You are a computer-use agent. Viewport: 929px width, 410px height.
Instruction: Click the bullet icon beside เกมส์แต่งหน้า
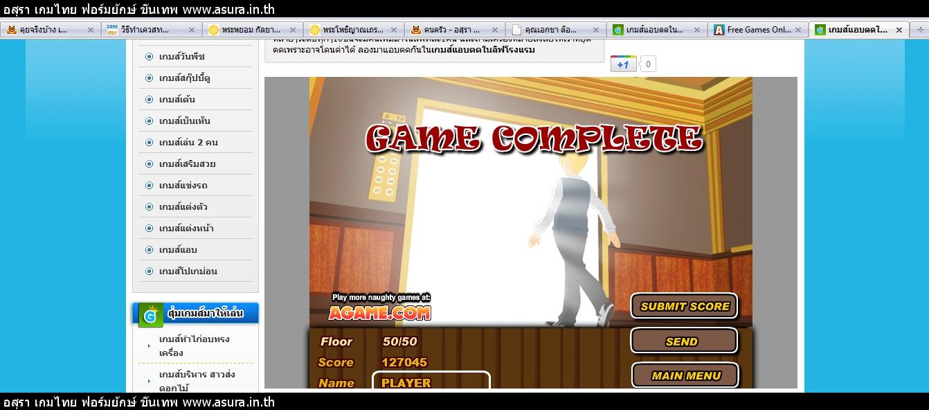149,229
